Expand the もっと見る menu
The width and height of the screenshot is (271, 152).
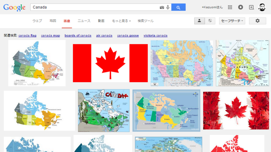click(121, 21)
